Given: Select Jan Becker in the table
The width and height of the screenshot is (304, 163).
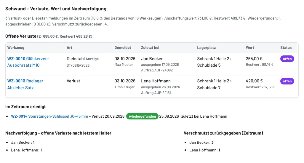Looking at the screenshot, I should point(152,59).
